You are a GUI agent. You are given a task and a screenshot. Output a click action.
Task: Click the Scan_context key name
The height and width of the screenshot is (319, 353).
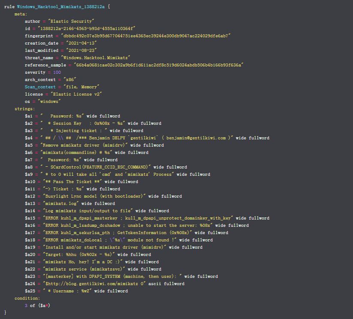point(40,87)
